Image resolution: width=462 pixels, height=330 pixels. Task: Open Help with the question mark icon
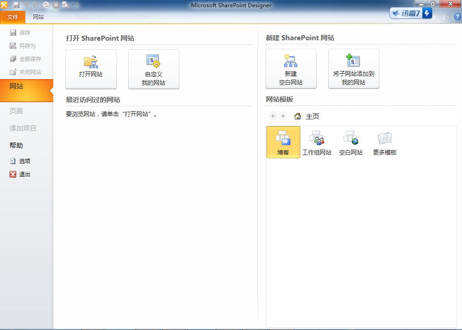coord(457,17)
